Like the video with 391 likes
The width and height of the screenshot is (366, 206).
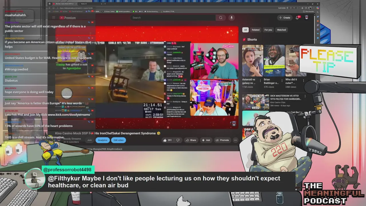(167, 140)
